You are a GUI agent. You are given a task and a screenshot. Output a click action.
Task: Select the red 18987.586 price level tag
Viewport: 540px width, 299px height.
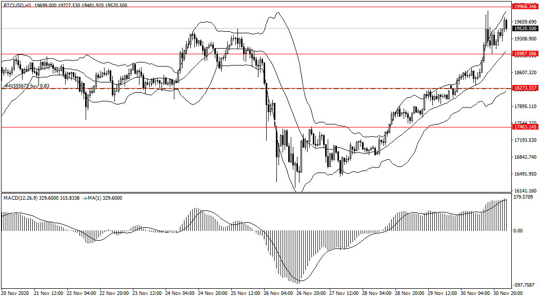(524, 53)
